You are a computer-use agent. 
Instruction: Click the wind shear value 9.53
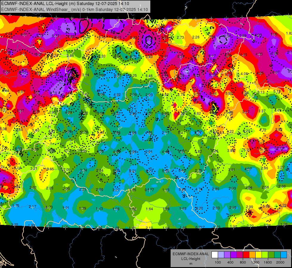pos(197,94)
